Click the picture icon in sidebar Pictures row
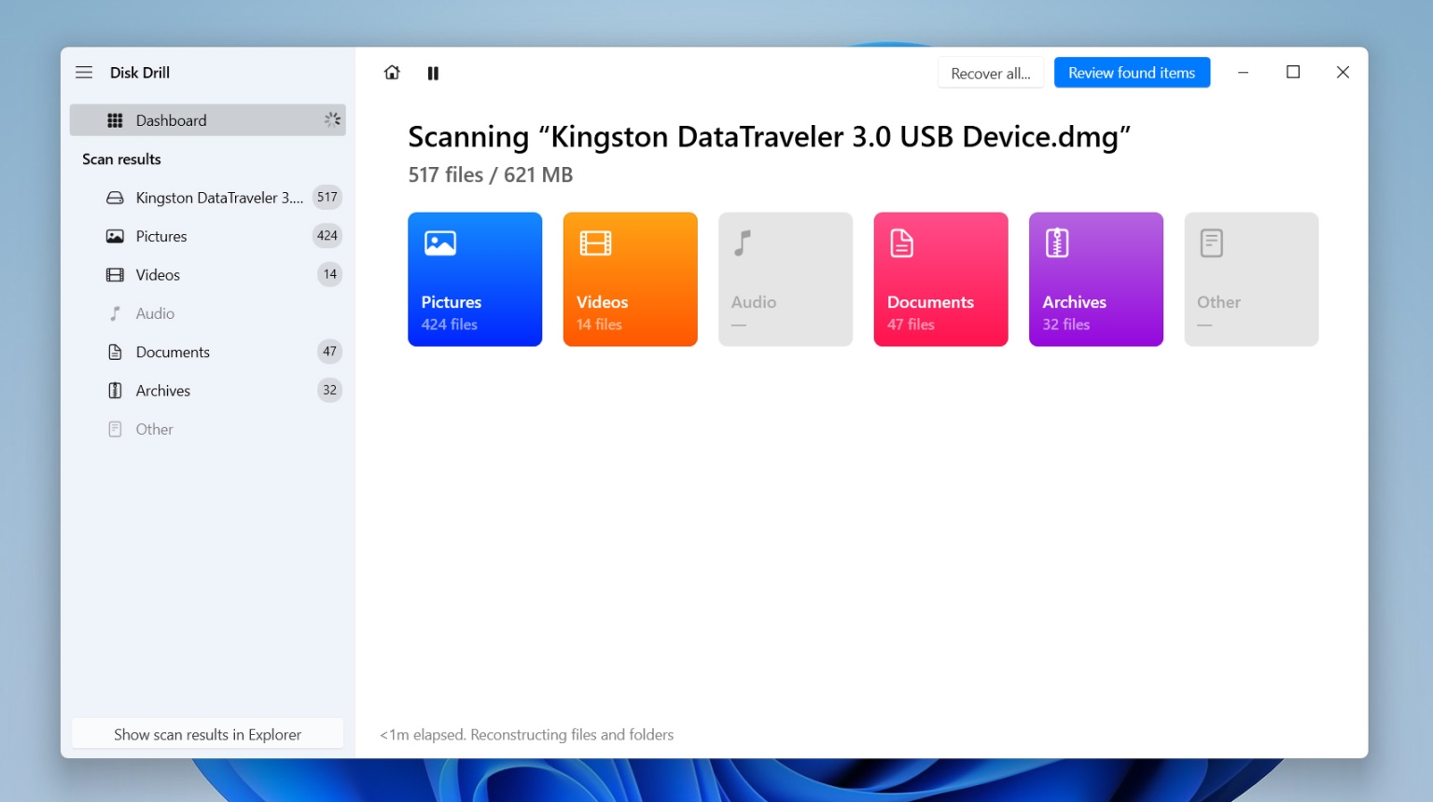This screenshot has height=802, width=1433. pyautogui.click(x=115, y=236)
